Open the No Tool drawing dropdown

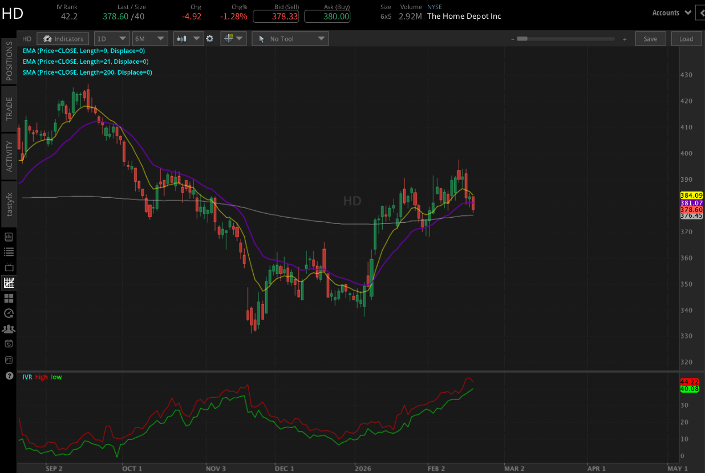[290, 38]
